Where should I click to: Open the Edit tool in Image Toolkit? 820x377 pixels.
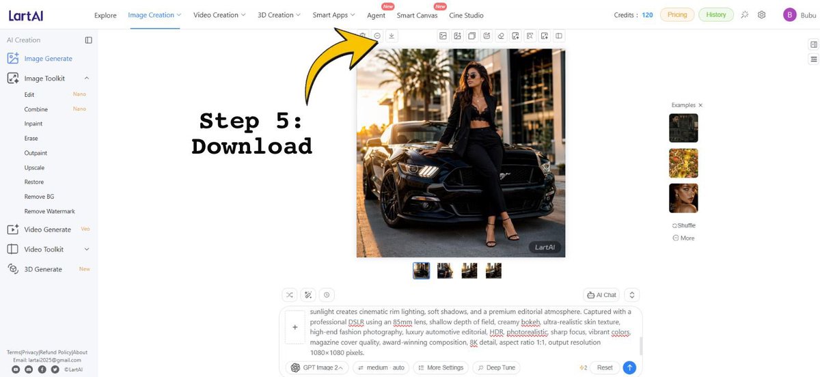coord(29,94)
